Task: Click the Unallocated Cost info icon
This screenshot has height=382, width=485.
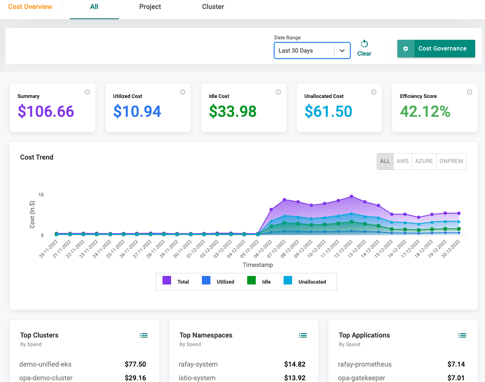Action: pyautogui.click(x=374, y=92)
